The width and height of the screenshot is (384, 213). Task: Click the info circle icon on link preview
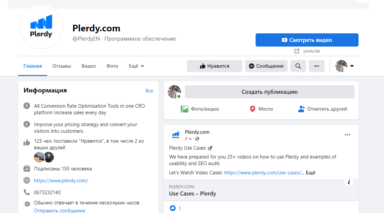pyautogui.click(x=349, y=182)
